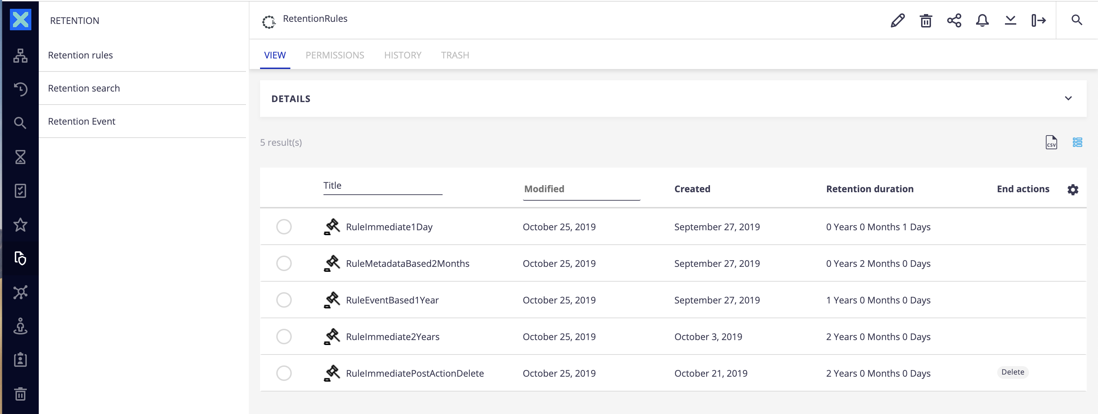Select the RuleEventBased1Year row checkbox
This screenshot has width=1098, height=414.
[x=283, y=300]
